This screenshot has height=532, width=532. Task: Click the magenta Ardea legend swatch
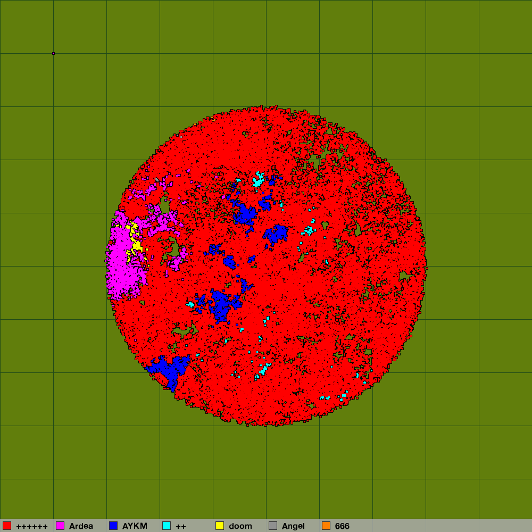point(60,526)
